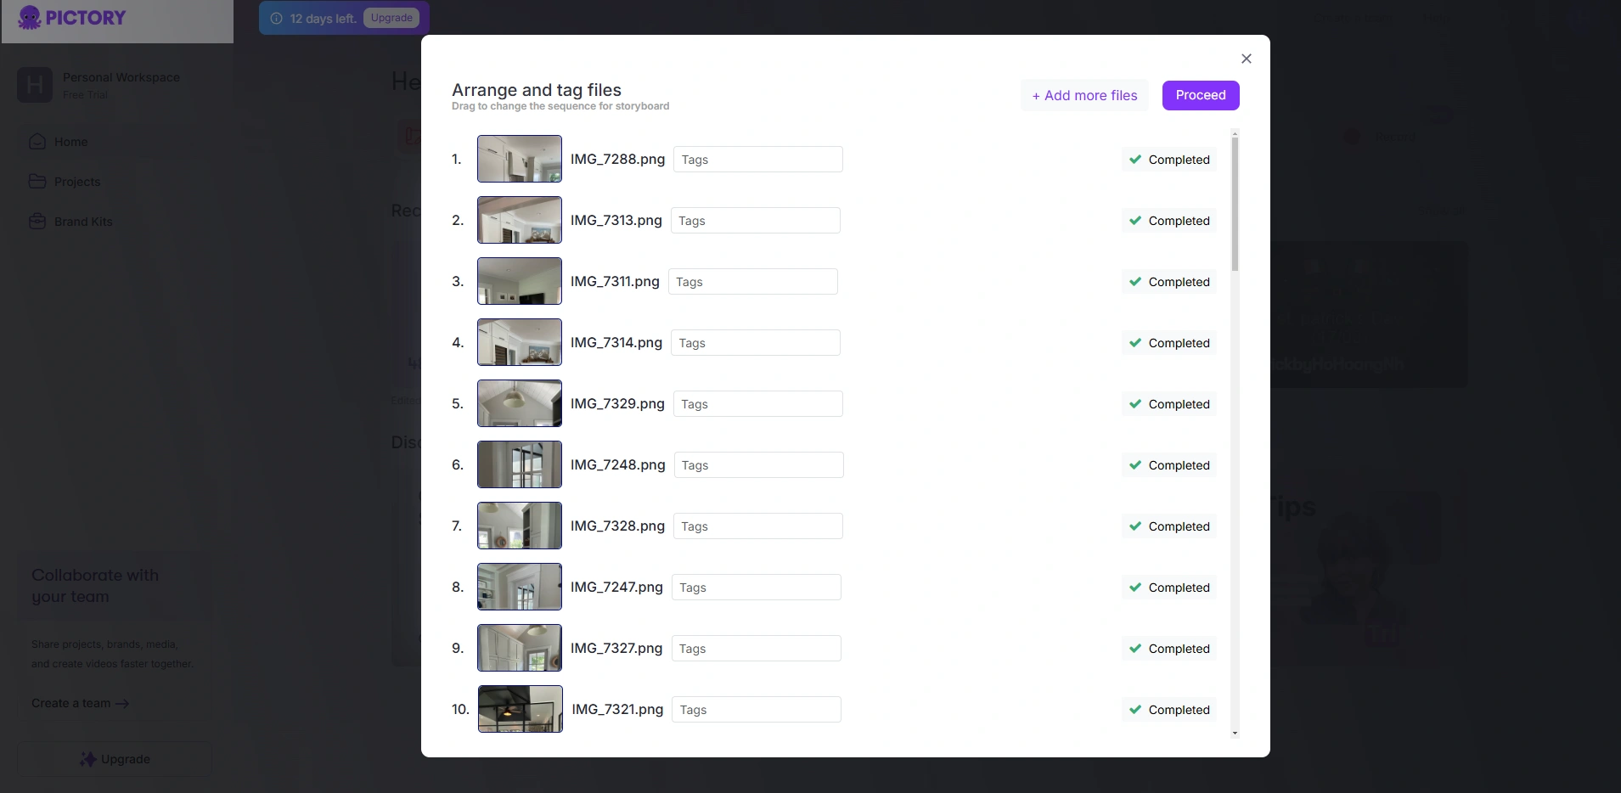
Task: Select thumbnail of IMG_7314.png
Action: 520,342
